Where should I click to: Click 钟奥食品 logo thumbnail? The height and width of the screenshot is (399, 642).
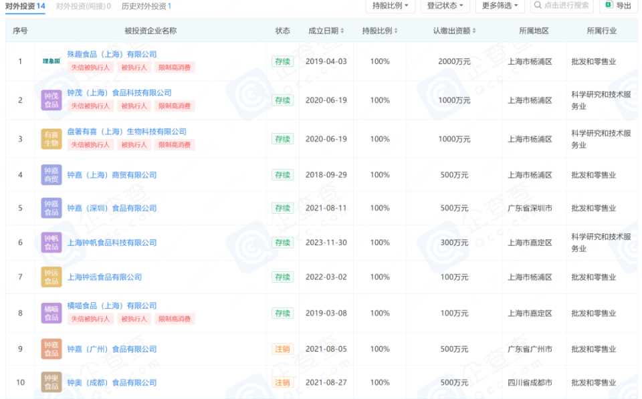(51, 382)
